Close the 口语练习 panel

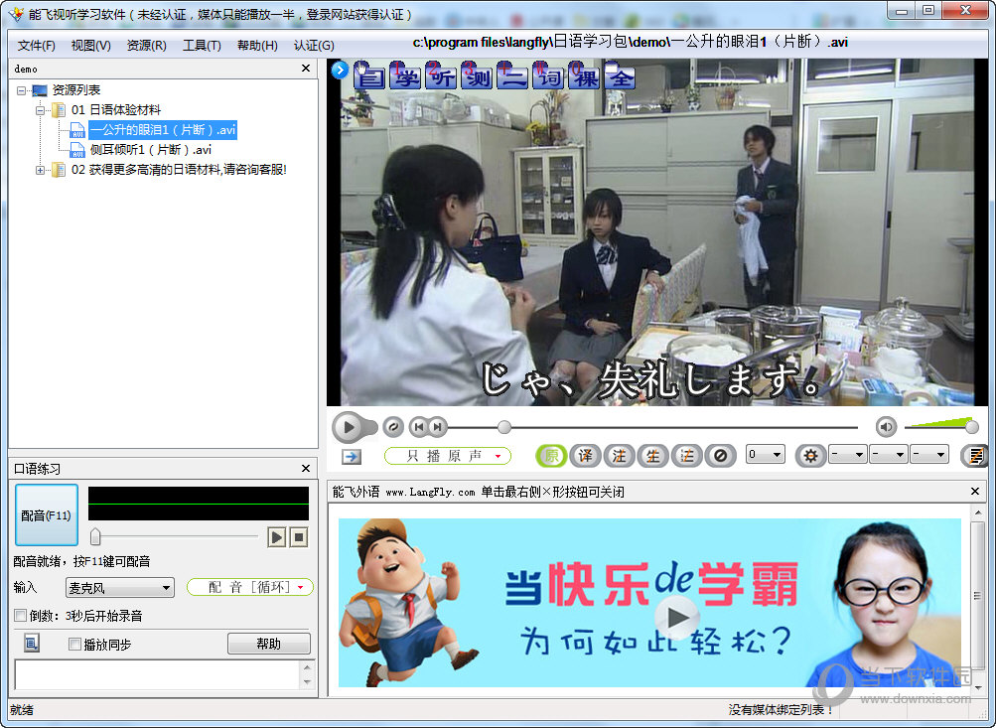tap(306, 468)
